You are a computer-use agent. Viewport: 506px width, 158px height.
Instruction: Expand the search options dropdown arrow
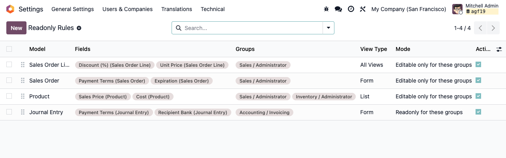(x=329, y=28)
